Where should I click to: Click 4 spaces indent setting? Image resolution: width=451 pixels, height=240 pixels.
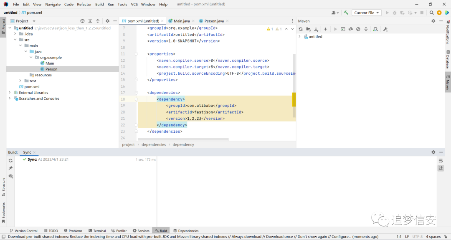point(433,237)
